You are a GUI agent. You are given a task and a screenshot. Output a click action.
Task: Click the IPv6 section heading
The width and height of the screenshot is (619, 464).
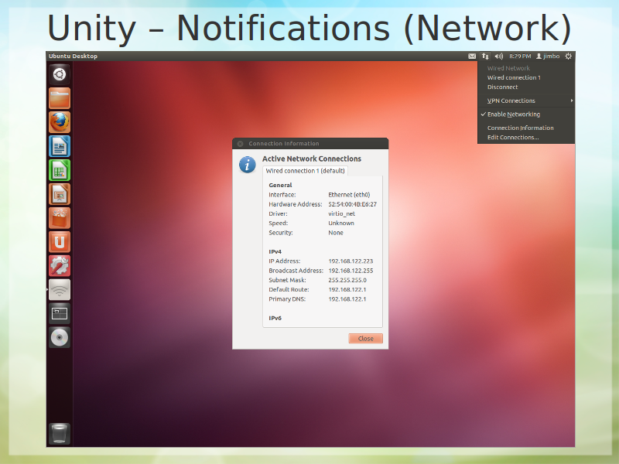click(x=275, y=318)
